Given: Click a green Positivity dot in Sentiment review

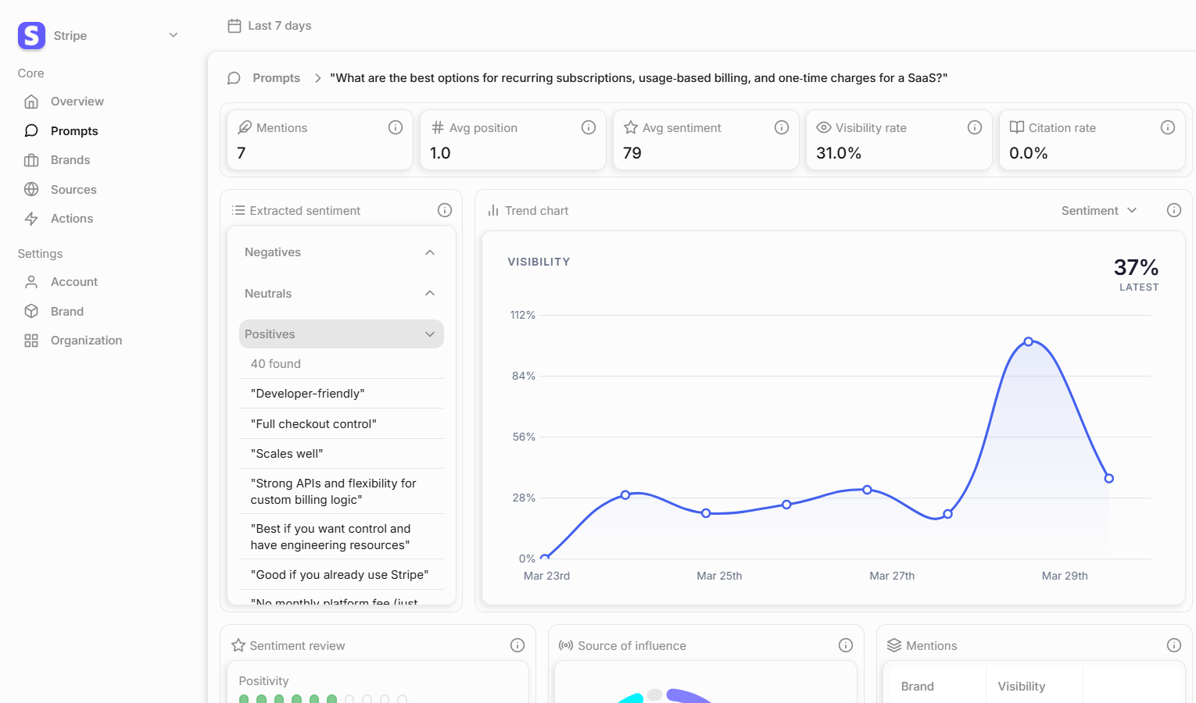Looking at the screenshot, I should tap(242, 699).
